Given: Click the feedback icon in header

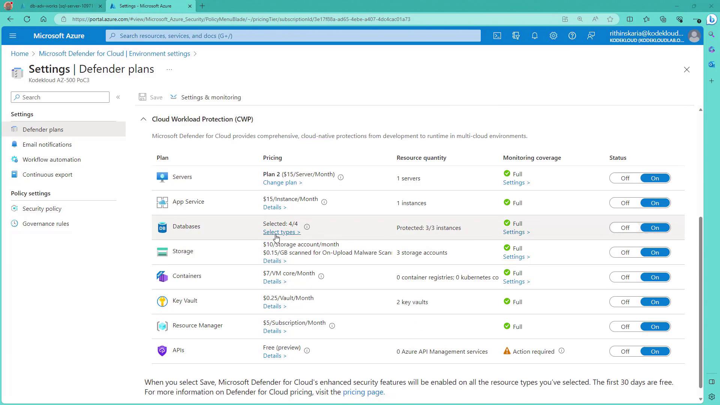Looking at the screenshot, I should [x=591, y=36].
